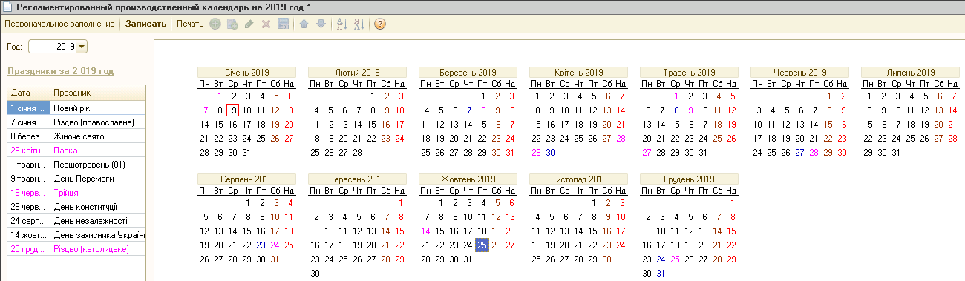Select highlighted day 25 in Жовтень

(x=482, y=245)
